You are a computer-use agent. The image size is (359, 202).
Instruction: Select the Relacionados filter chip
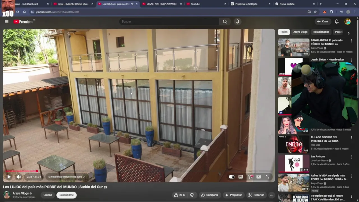pos(321,32)
